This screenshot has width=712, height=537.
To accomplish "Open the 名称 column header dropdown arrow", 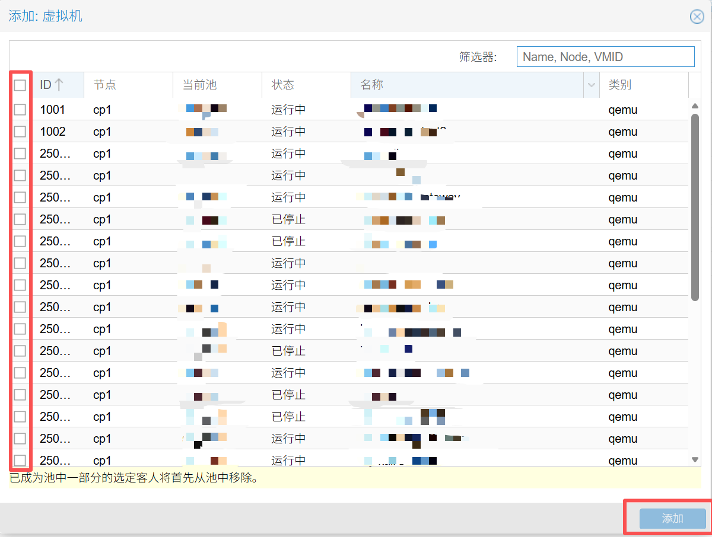I will [x=591, y=85].
